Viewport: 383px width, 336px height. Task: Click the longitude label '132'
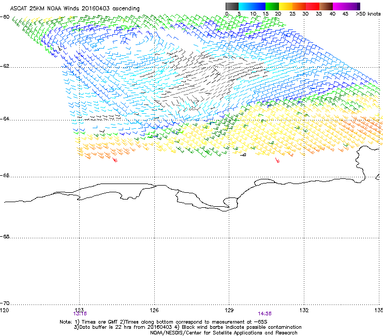click(x=304, y=310)
